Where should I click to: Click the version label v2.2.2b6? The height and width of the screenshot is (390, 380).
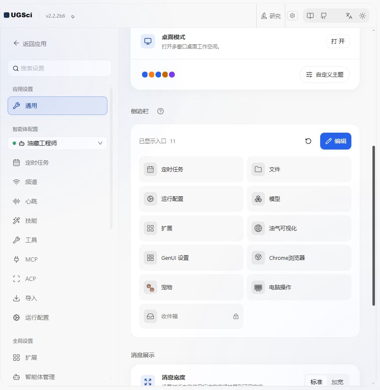click(x=55, y=16)
